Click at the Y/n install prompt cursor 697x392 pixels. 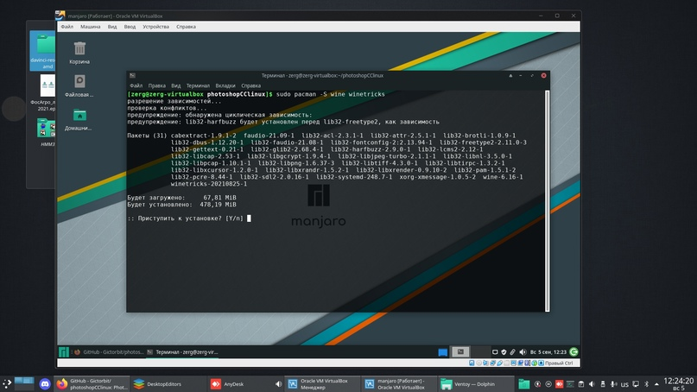click(x=249, y=218)
